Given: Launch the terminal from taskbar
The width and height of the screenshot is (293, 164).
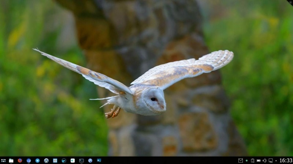Looking at the screenshot, I should click(81, 160).
